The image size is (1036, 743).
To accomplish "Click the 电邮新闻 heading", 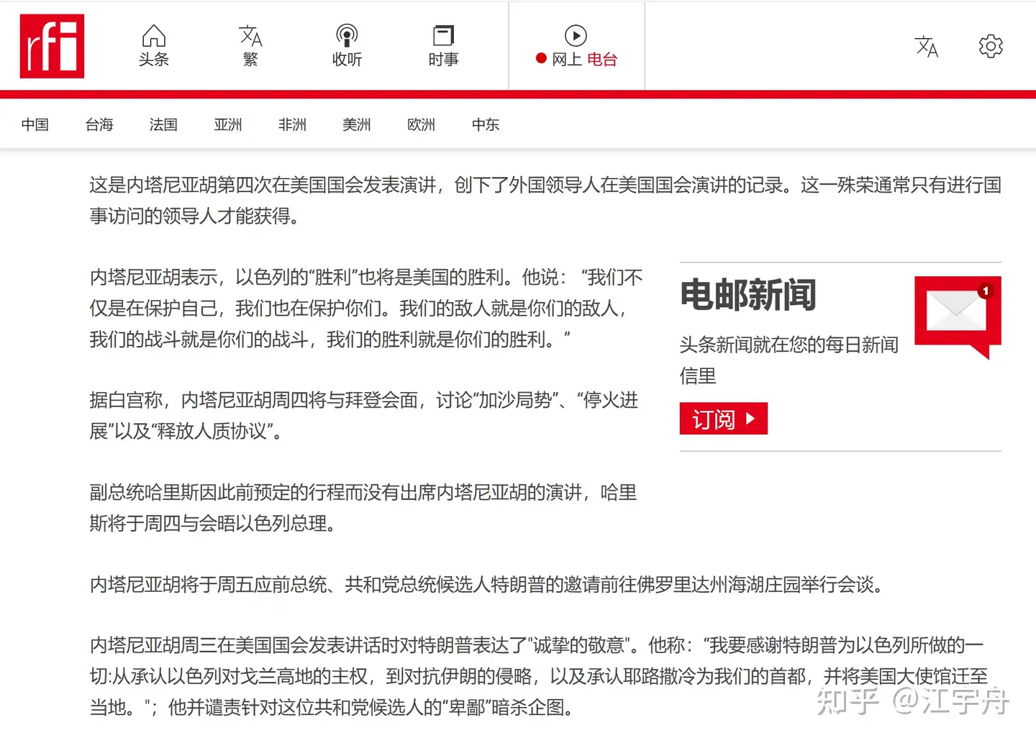I will click(748, 295).
